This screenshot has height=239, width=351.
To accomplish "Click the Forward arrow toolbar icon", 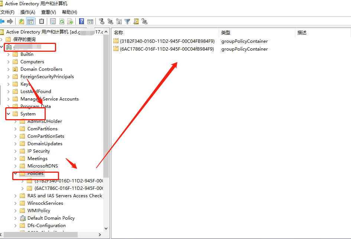I will point(10,22).
